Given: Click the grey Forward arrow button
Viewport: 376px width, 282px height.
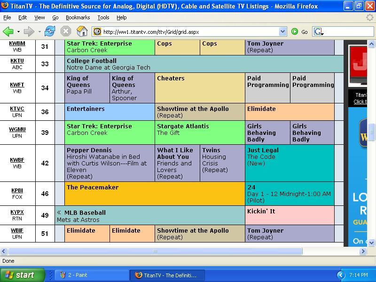Looking at the screenshot, I should [29, 31].
